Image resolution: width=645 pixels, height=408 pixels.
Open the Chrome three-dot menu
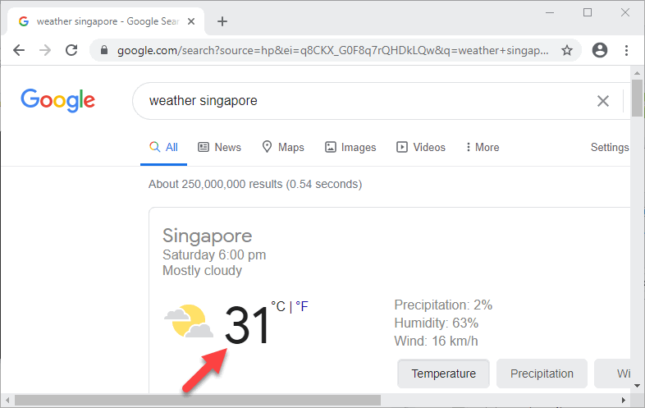[x=626, y=50]
